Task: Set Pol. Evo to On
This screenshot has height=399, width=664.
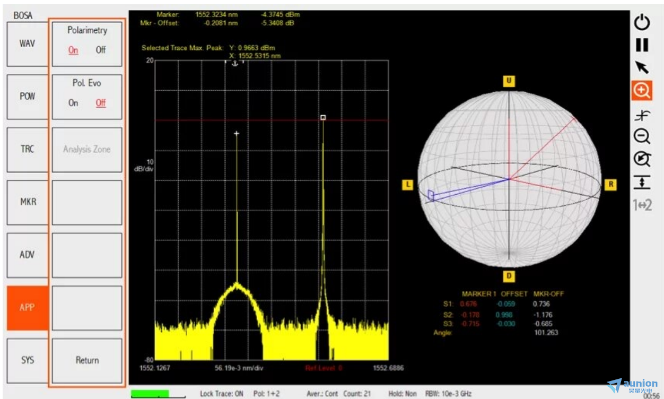Action: coord(73,103)
